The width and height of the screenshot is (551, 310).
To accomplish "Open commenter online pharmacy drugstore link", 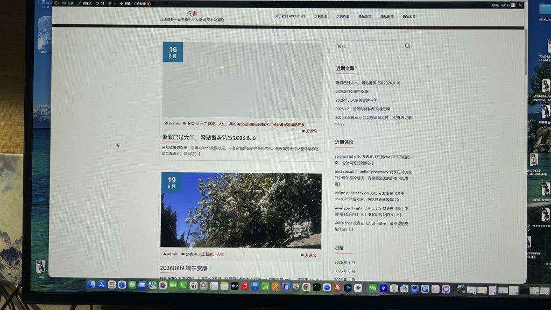I will pos(358,193).
